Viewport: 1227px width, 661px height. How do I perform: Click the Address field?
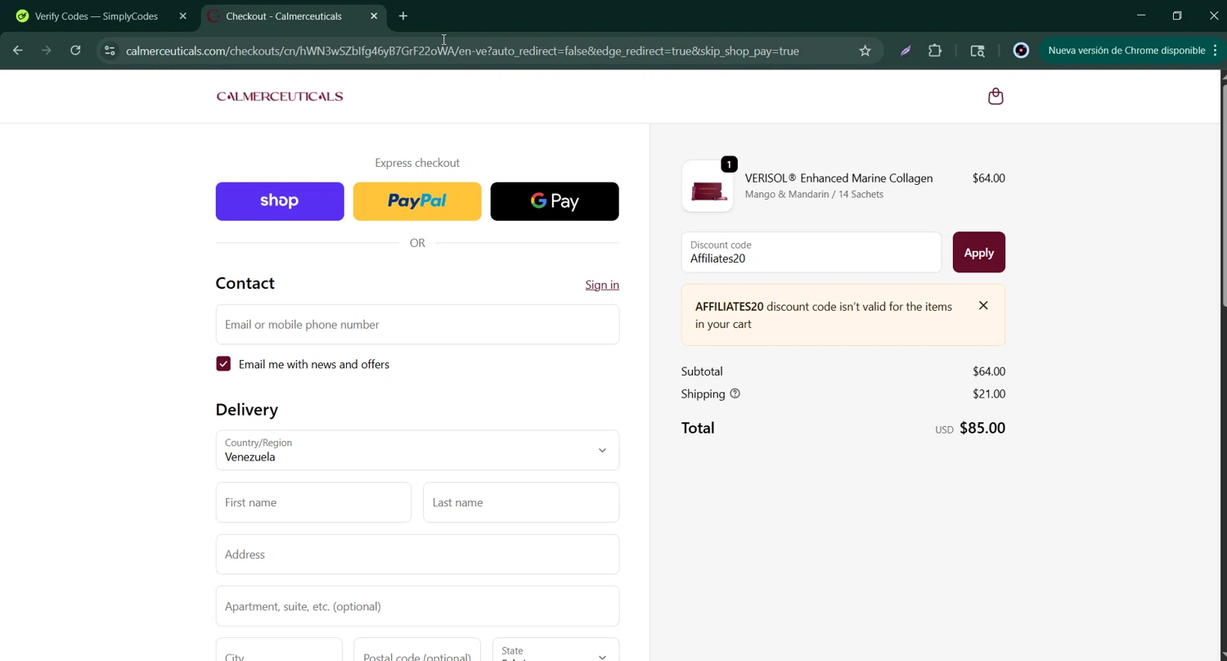(417, 555)
